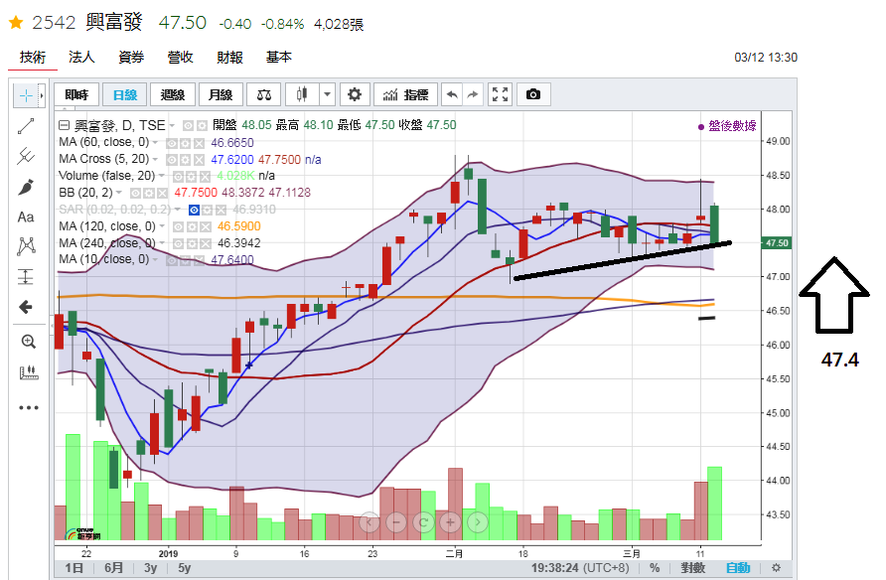This screenshot has height=580, width=886.
Task: Select the 即時 realtime interval button
Action: coord(76,94)
